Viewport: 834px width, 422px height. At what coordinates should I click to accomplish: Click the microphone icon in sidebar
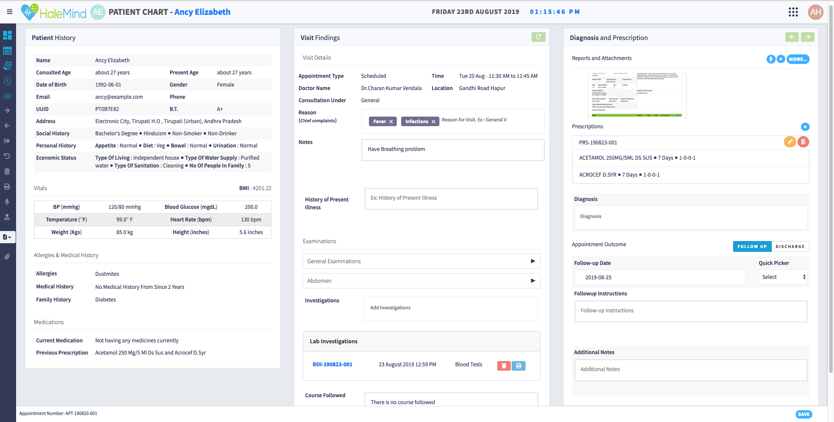7,202
